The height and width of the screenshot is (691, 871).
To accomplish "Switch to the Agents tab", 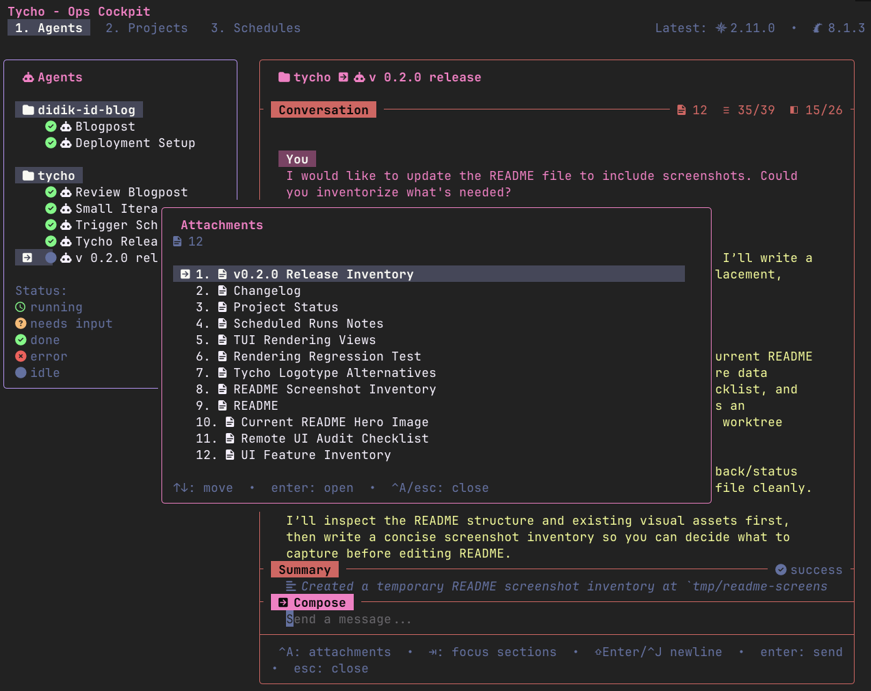I will click(x=49, y=28).
